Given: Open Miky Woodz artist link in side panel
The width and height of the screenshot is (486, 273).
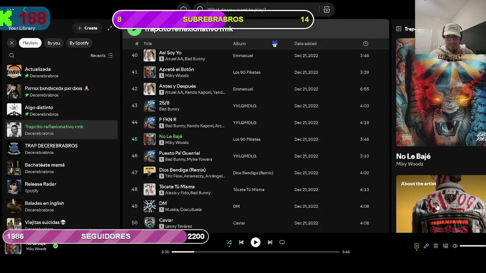Looking at the screenshot, I should coord(410,164).
